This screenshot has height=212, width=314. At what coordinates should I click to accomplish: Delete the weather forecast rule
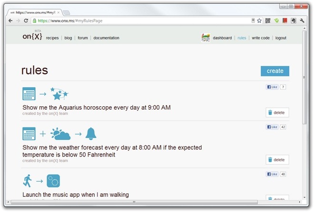pyautogui.click(x=277, y=160)
